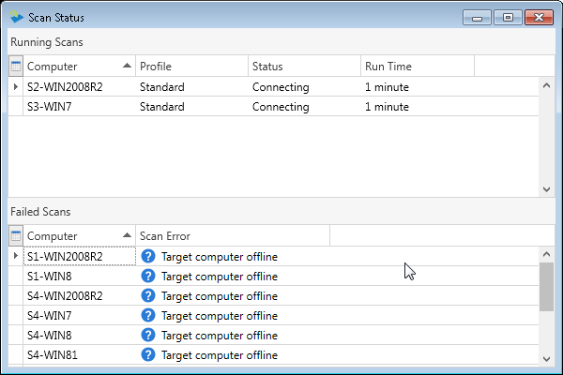Select the S3-WIN7 running scan row

point(273,106)
